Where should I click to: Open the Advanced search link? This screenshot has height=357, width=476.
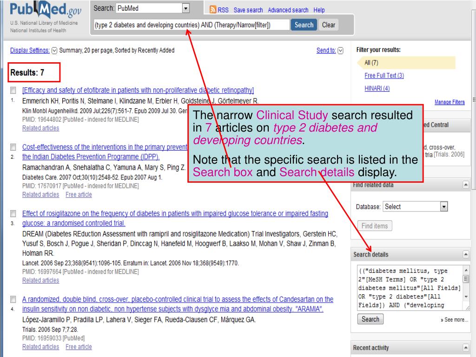288,10
